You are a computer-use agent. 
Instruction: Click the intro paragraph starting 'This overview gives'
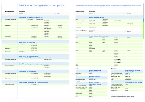(108, 6)
